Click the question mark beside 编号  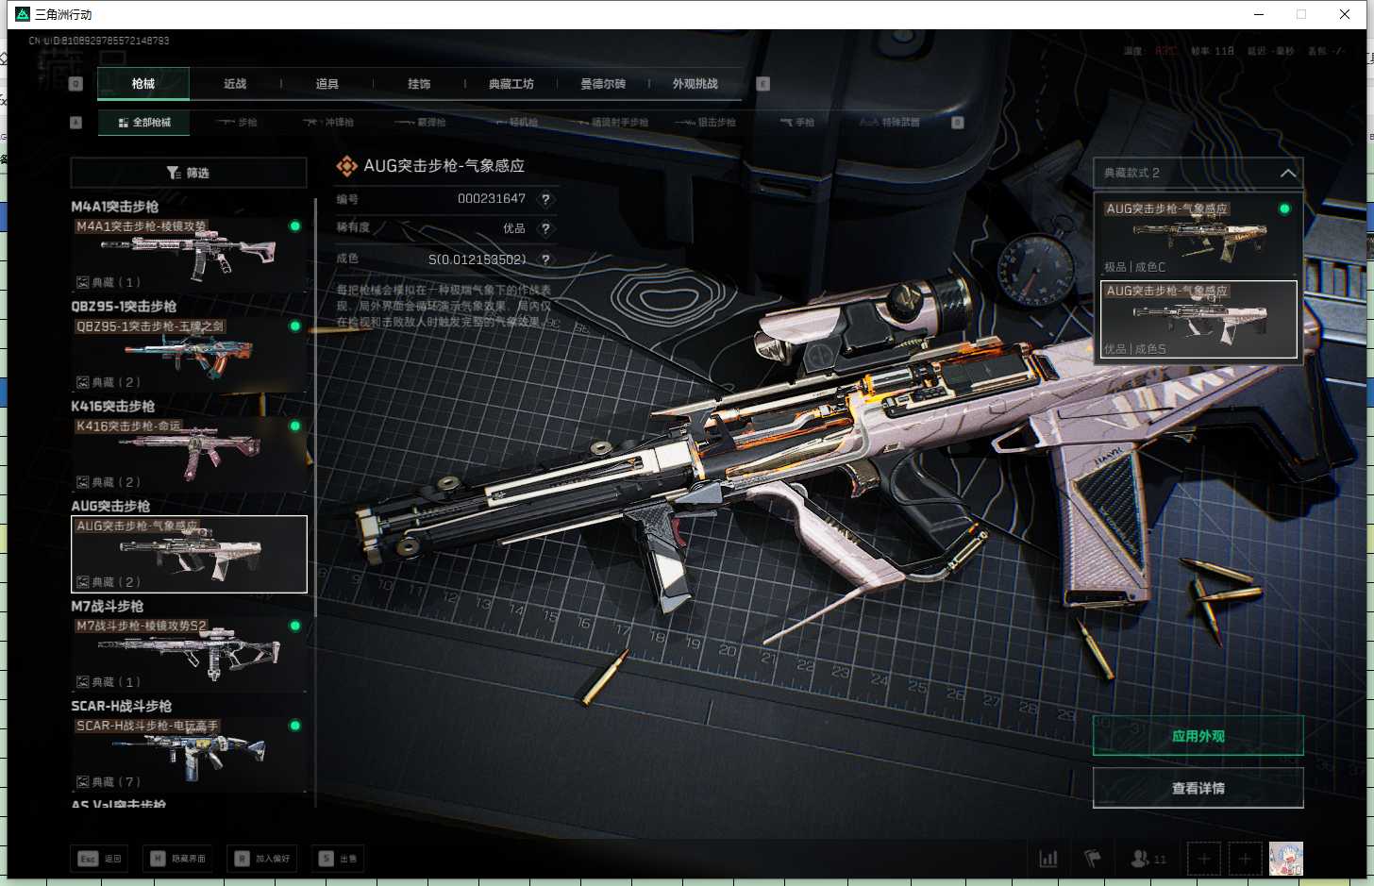click(x=545, y=199)
